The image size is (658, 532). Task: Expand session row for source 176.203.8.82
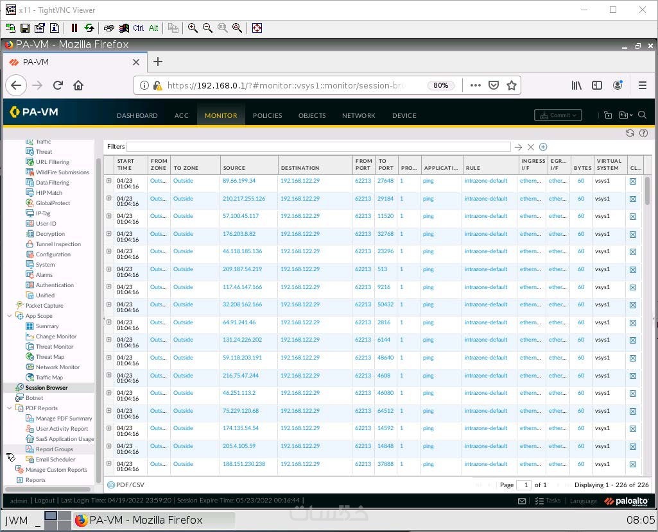108,234
